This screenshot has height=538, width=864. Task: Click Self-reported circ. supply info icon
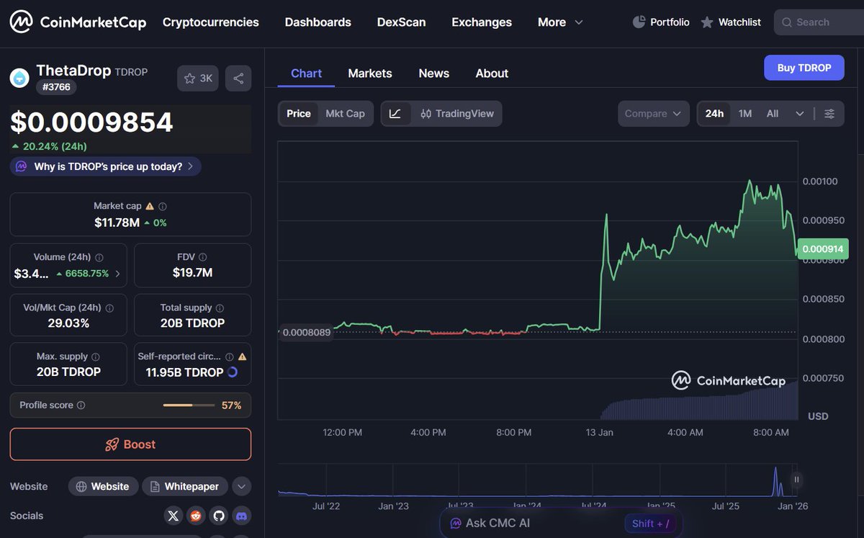click(x=229, y=357)
